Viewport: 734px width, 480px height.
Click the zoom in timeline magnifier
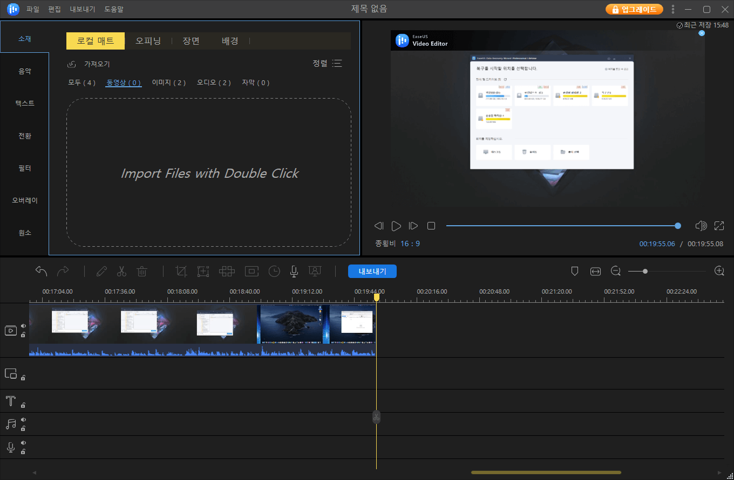pyautogui.click(x=719, y=271)
